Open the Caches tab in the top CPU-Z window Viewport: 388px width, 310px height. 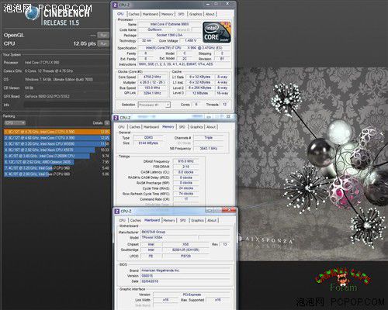click(133, 14)
